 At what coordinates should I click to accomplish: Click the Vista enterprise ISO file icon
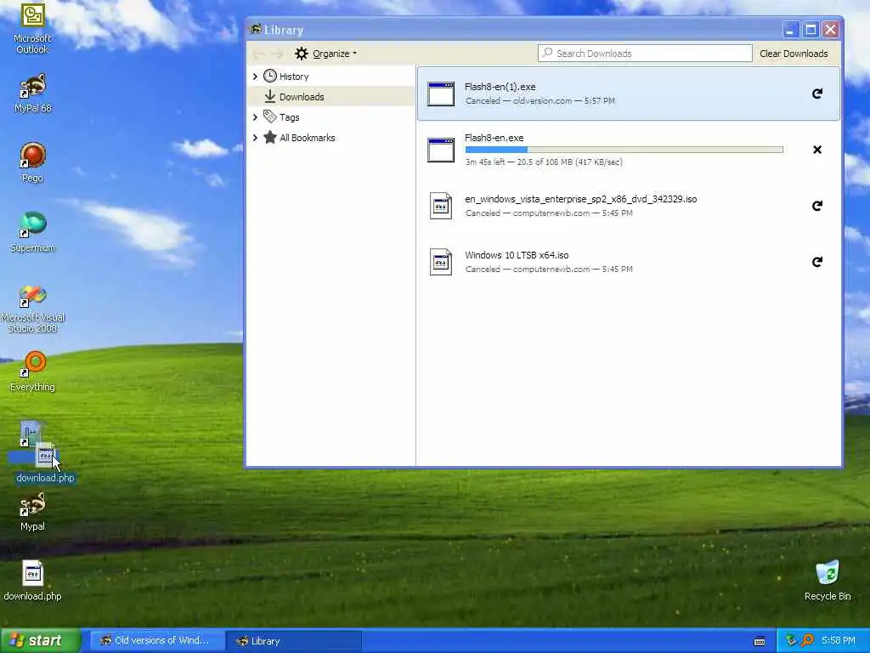coord(441,206)
